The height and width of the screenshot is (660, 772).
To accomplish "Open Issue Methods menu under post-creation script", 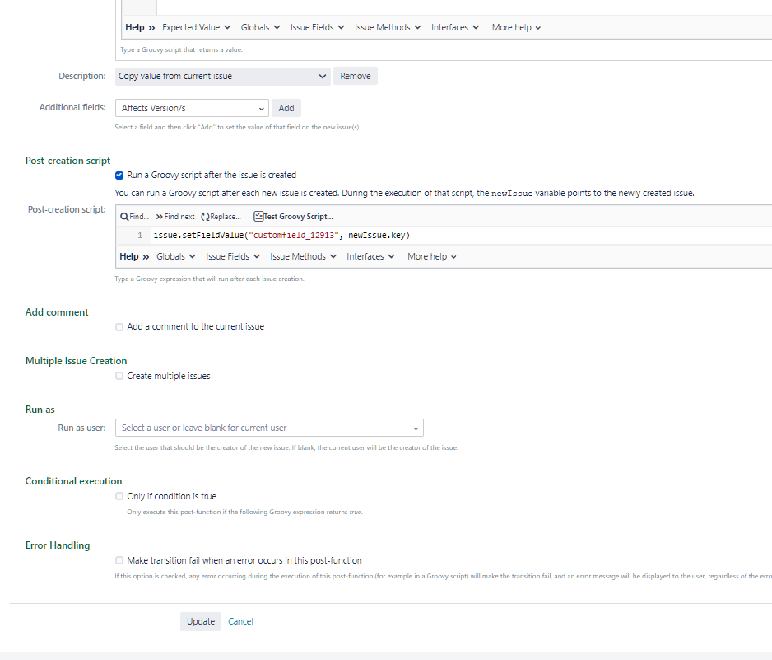I will (x=303, y=256).
